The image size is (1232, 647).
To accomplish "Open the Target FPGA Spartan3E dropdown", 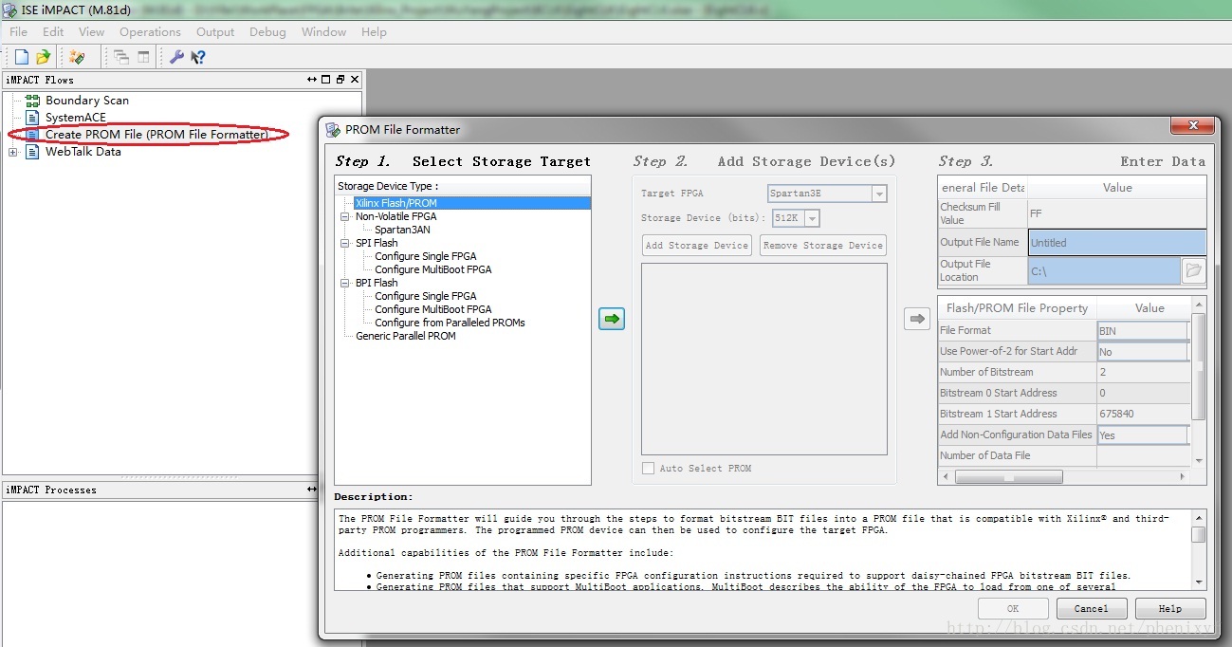I will [x=879, y=194].
